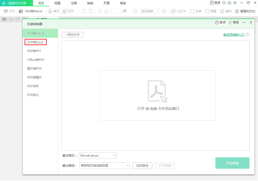
Task: Switch to the 转换 menu tab
Action: pos(90,3)
